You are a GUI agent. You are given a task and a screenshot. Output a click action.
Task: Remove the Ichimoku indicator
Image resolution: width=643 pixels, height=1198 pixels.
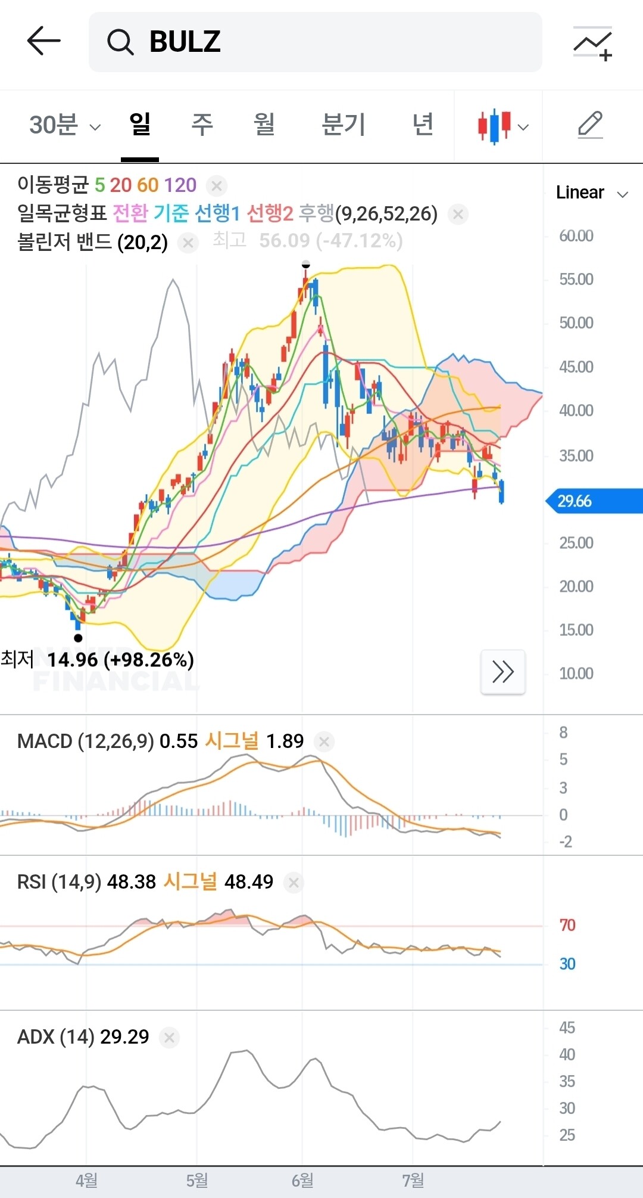coord(458,215)
